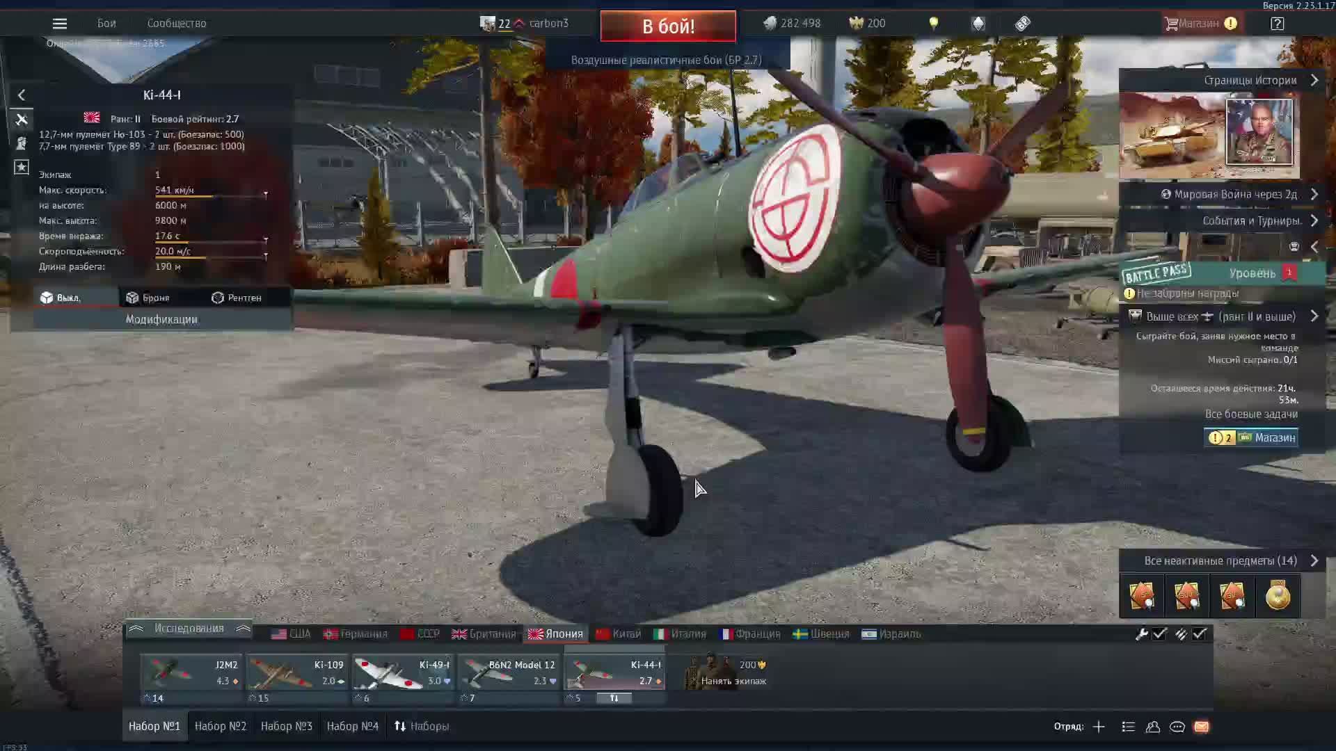1336x751 pixels.
Task: Open the mail envelope notifications
Action: click(1202, 727)
